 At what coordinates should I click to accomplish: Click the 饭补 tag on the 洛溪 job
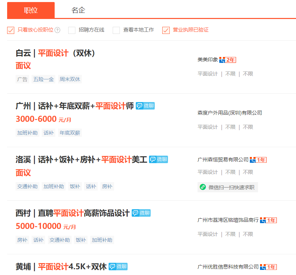(75, 186)
